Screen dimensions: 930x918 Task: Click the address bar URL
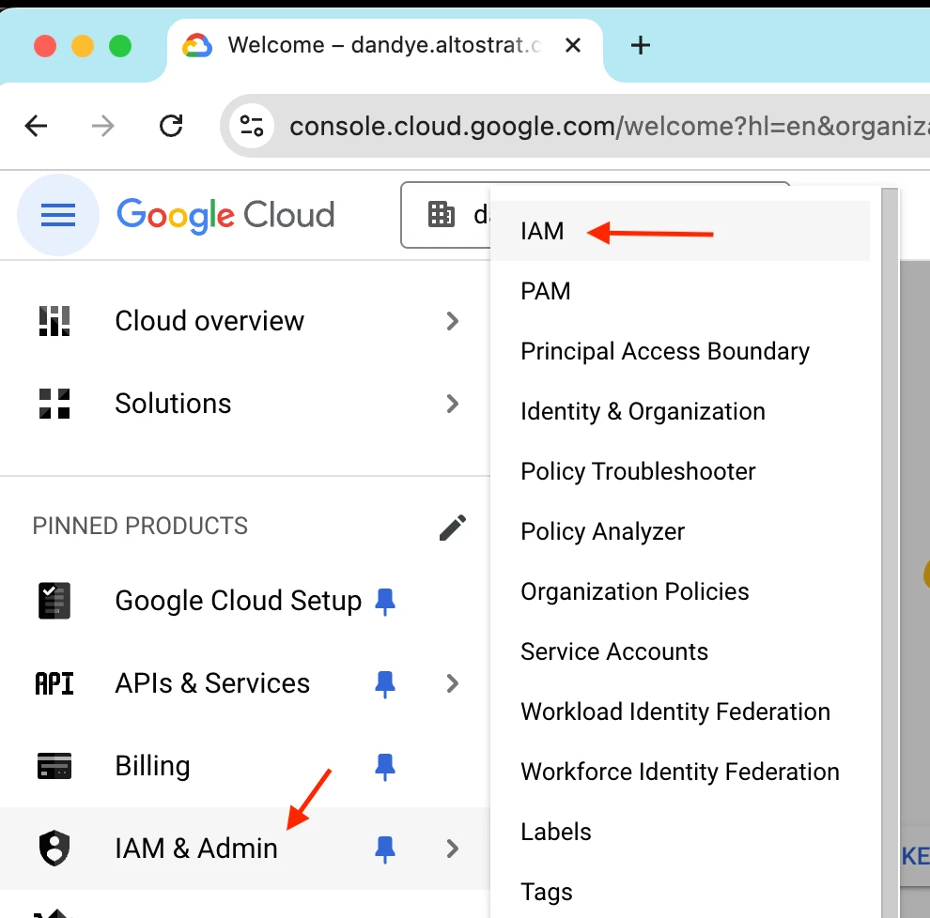point(608,126)
